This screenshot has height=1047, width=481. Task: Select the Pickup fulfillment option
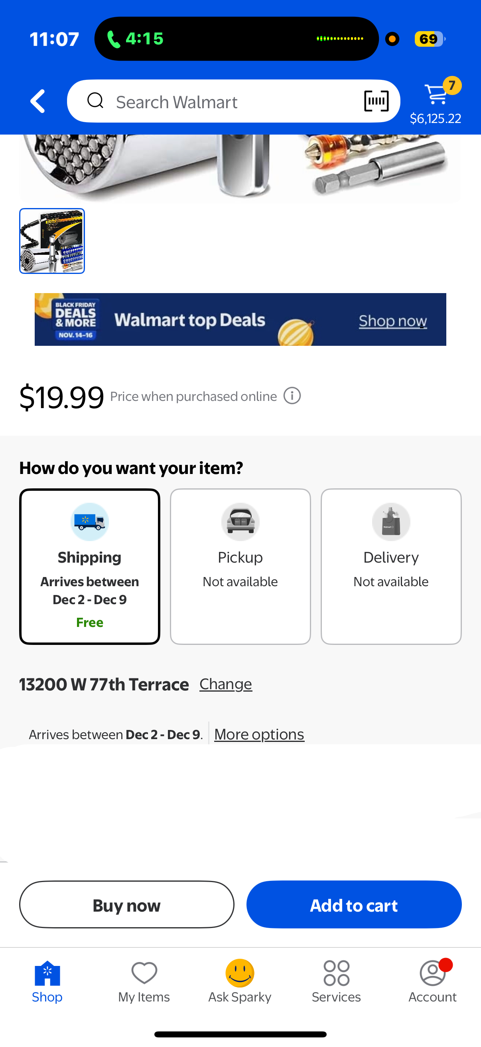(240, 566)
